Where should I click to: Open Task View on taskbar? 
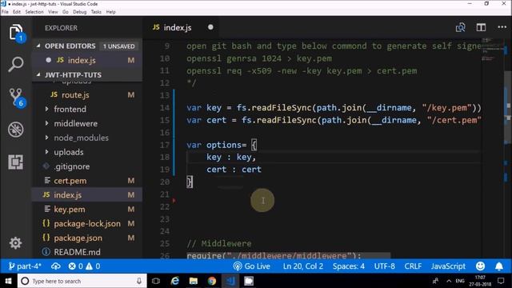(156, 281)
